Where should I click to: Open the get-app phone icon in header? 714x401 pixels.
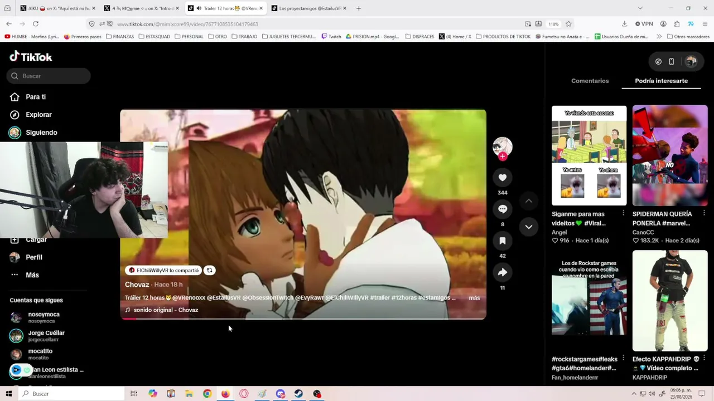pyautogui.click(x=672, y=62)
